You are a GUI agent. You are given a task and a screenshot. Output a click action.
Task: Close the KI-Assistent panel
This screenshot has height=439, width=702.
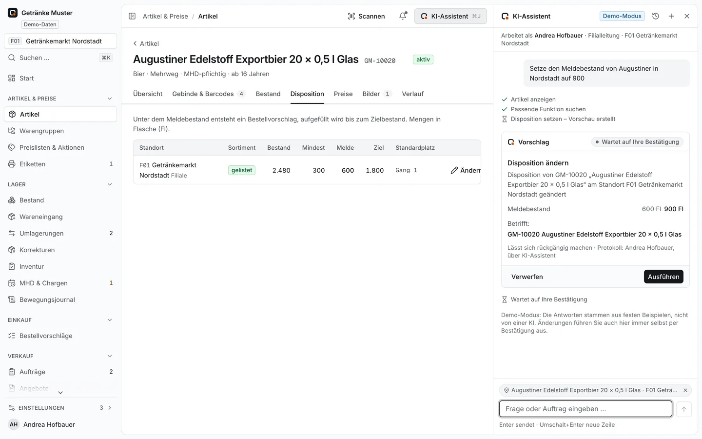pos(687,16)
